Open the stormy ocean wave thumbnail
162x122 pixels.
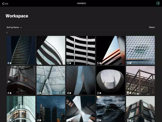coord(111,109)
